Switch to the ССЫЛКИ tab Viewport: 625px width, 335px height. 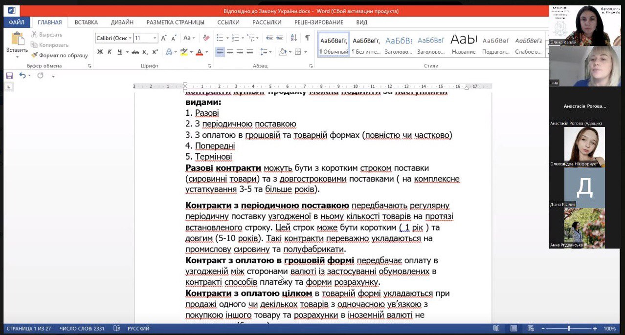point(228,22)
